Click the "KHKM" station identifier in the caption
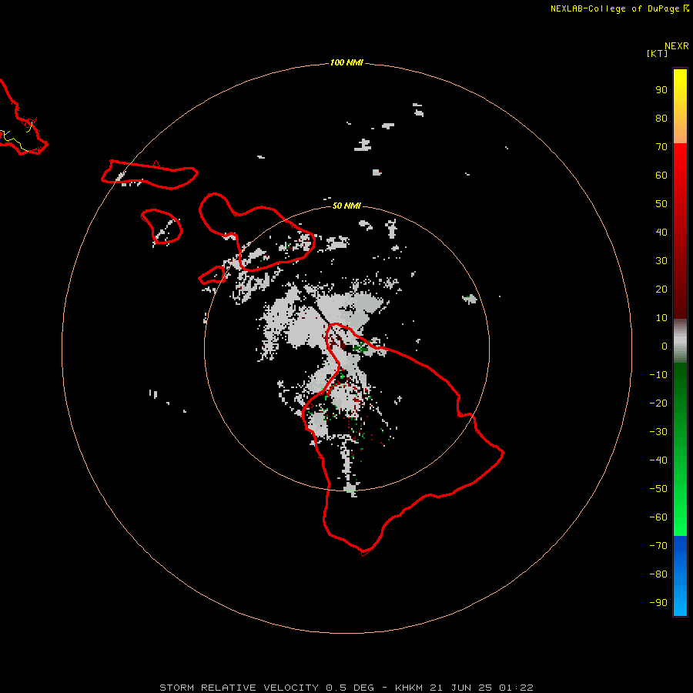The height and width of the screenshot is (693, 693). coord(409,688)
